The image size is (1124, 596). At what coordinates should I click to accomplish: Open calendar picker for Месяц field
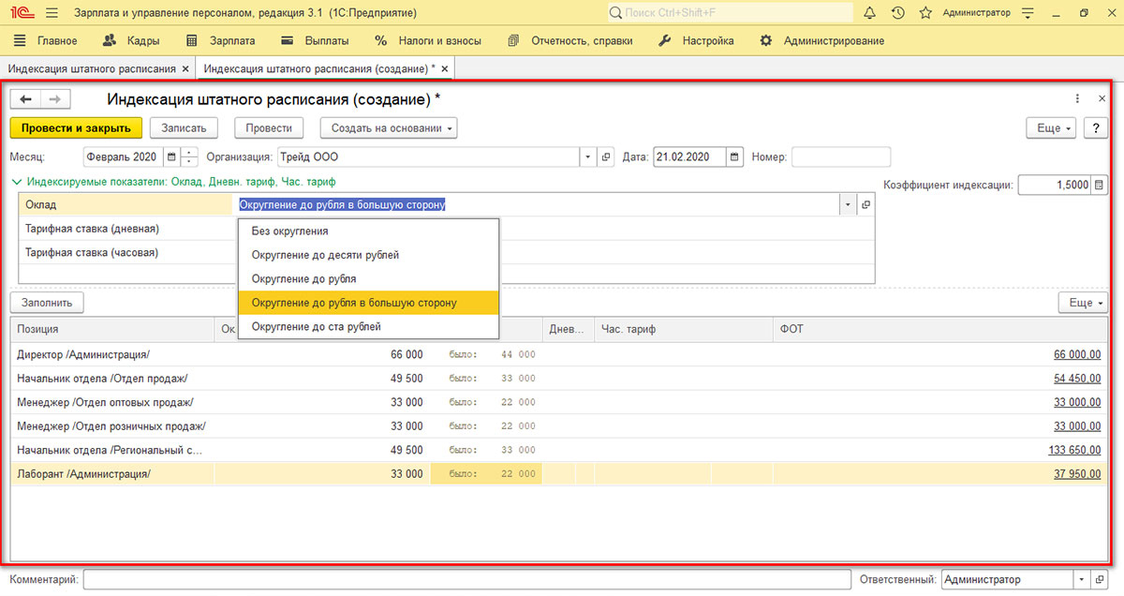point(170,157)
